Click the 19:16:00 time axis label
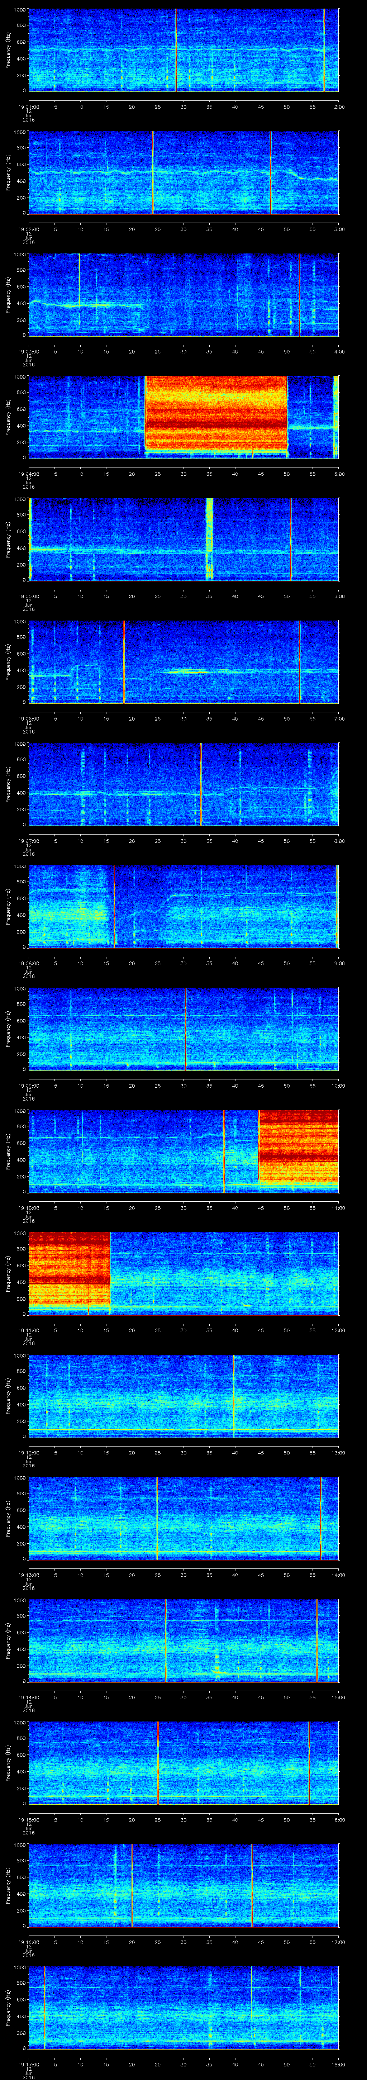 point(28,1941)
